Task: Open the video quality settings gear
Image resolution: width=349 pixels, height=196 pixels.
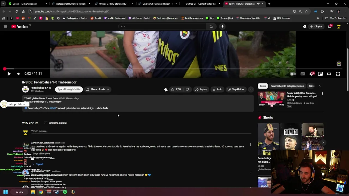Action: 312,74
